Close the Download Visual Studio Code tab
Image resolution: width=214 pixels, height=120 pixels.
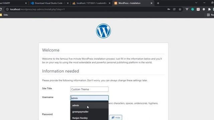[x=68, y=3]
